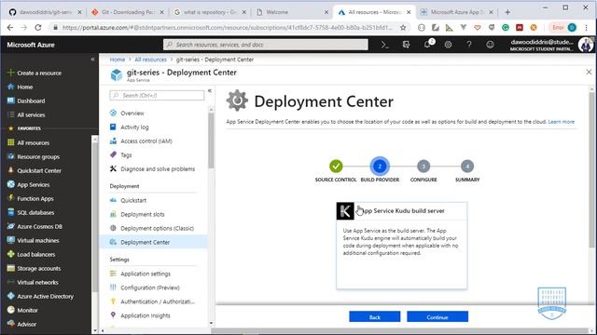Open directory and subscription filter icon
Screen dimensions: 597x335
[x=407, y=45]
